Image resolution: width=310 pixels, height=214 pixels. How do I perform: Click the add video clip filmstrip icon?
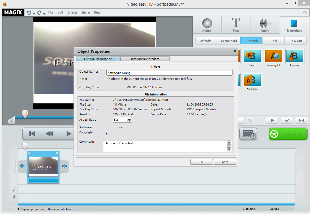click(248, 134)
